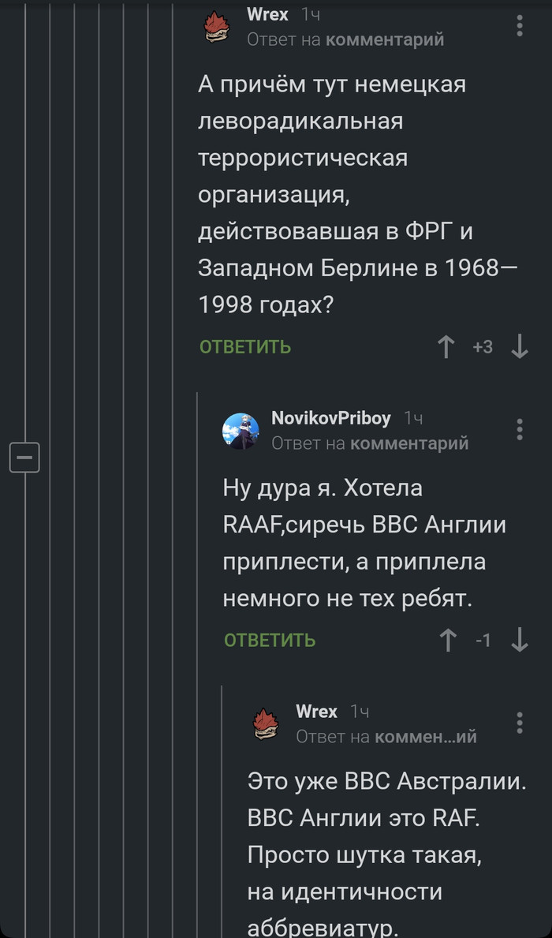This screenshot has height=938, width=552.
Task: Go to parent via top 'Ответ на комментарий'
Action: (x=345, y=39)
